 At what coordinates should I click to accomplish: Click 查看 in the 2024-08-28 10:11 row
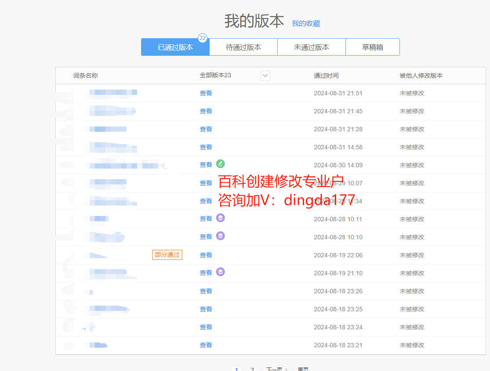point(206,219)
